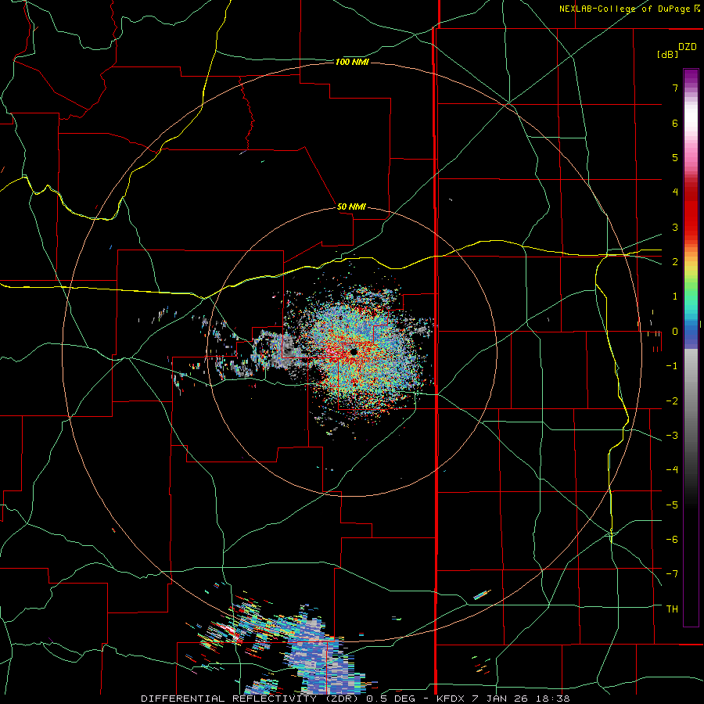Click the "-4" value on the dB scale
The image size is (704, 704).
[x=672, y=470]
